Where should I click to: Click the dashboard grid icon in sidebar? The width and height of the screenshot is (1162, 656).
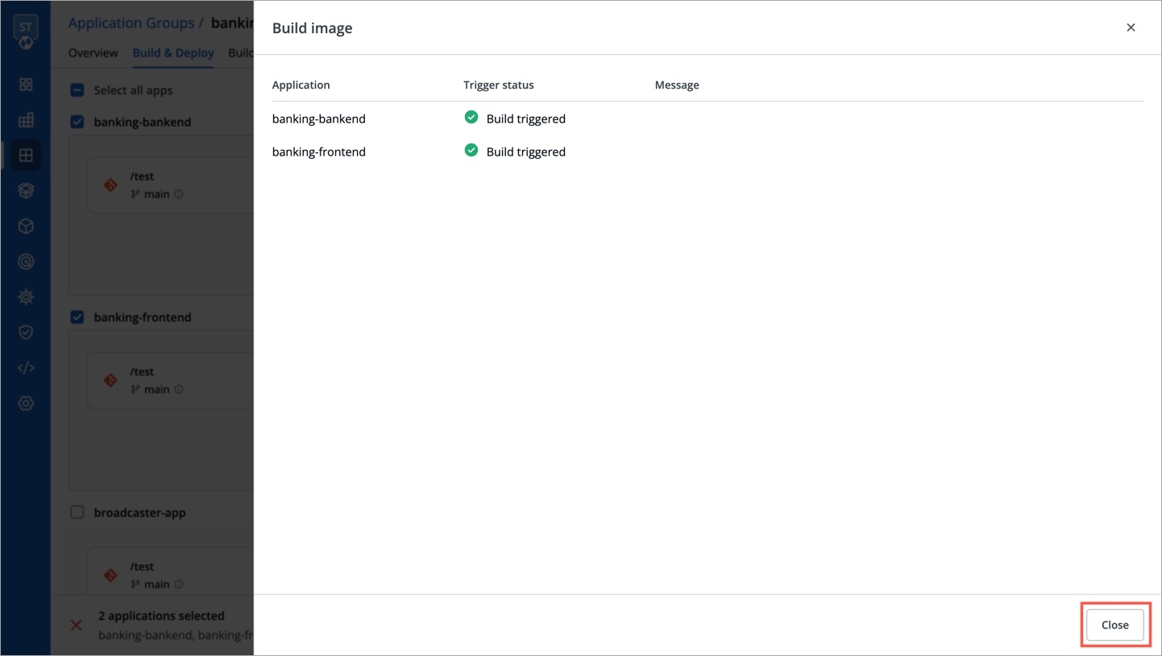tap(26, 85)
